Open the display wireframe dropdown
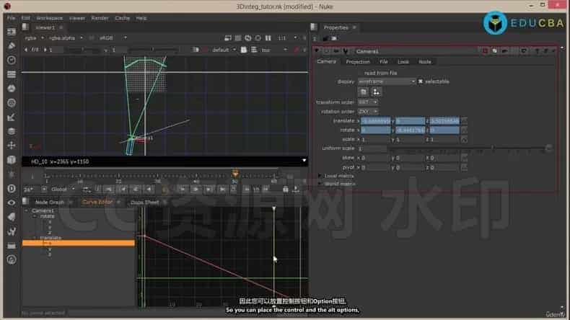 (x=387, y=81)
